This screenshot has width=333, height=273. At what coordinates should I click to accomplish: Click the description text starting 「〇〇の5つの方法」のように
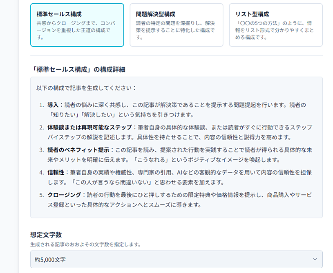275,30
